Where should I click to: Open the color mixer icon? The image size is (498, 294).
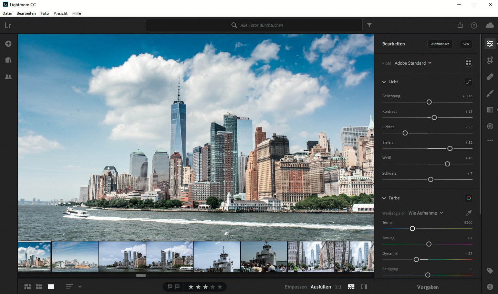coord(468,198)
